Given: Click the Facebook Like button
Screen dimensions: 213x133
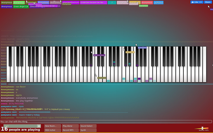Looking at the screenshot, I should tap(197, 2).
